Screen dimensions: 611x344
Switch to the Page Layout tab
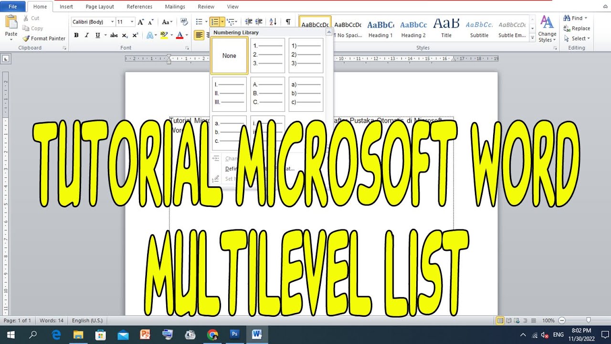[x=100, y=7]
